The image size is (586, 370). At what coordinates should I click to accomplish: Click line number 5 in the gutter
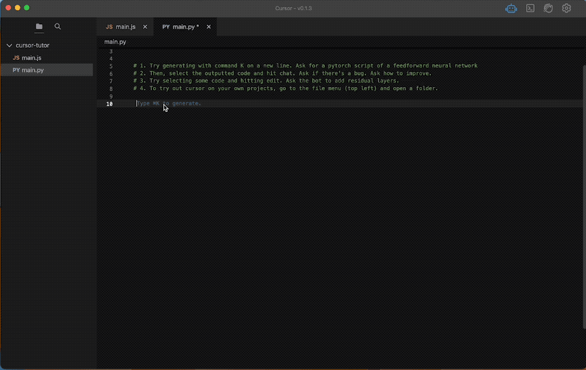click(111, 66)
